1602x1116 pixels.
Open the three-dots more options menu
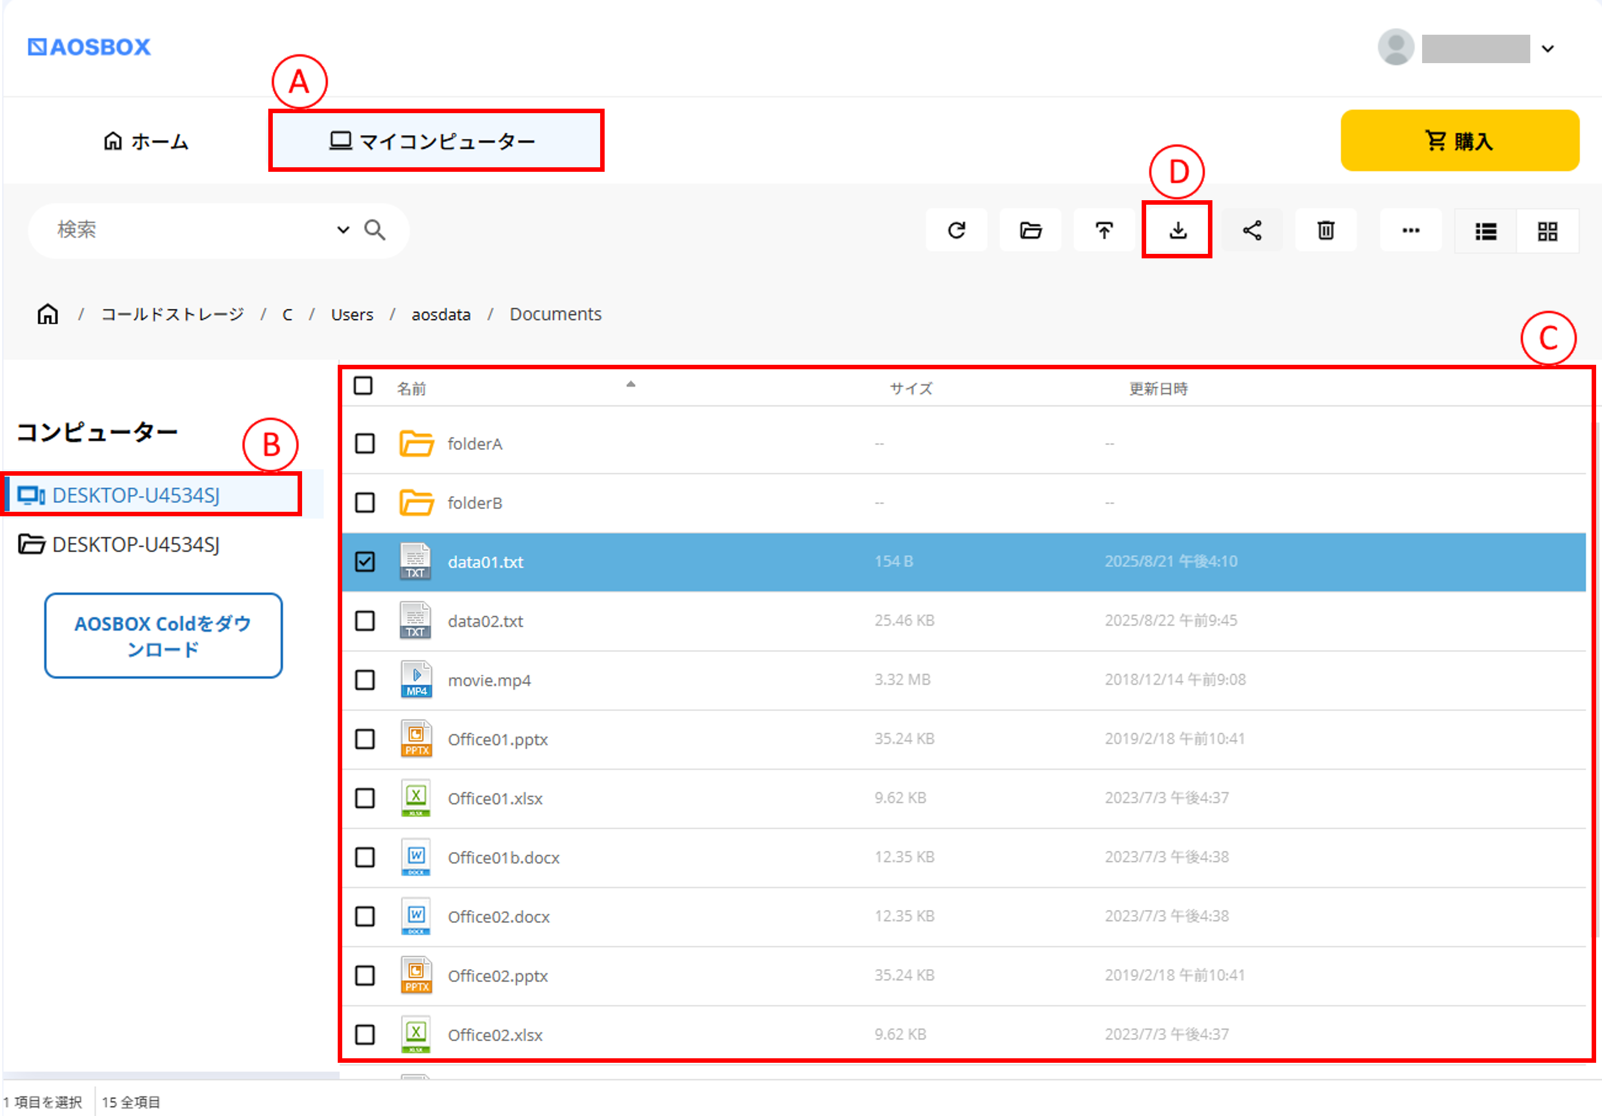(1410, 230)
